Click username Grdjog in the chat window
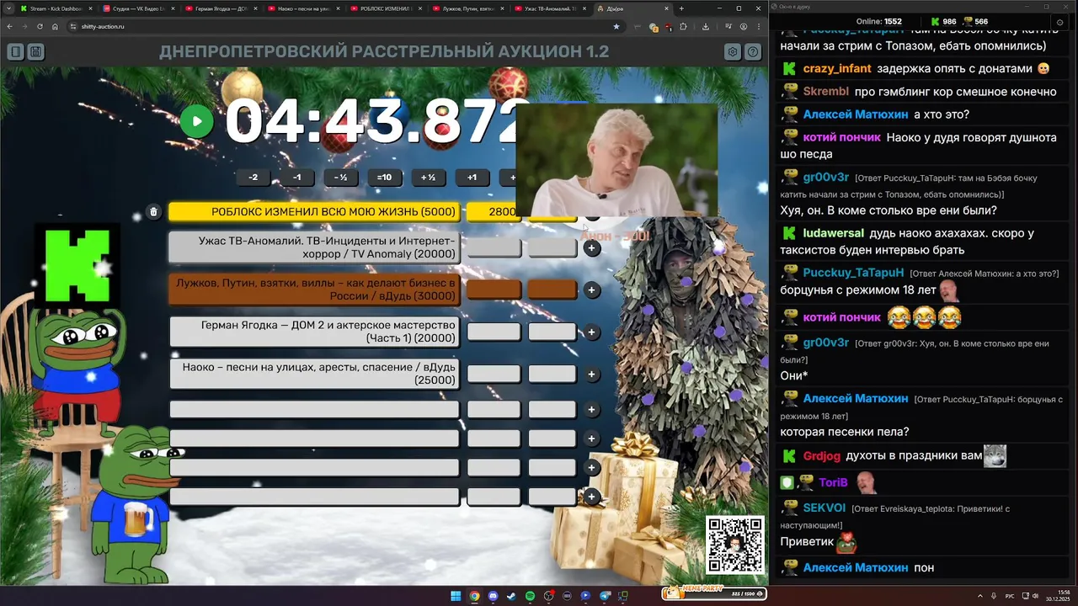The height and width of the screenshot is (606, 1078). click(x=822, y=456)
